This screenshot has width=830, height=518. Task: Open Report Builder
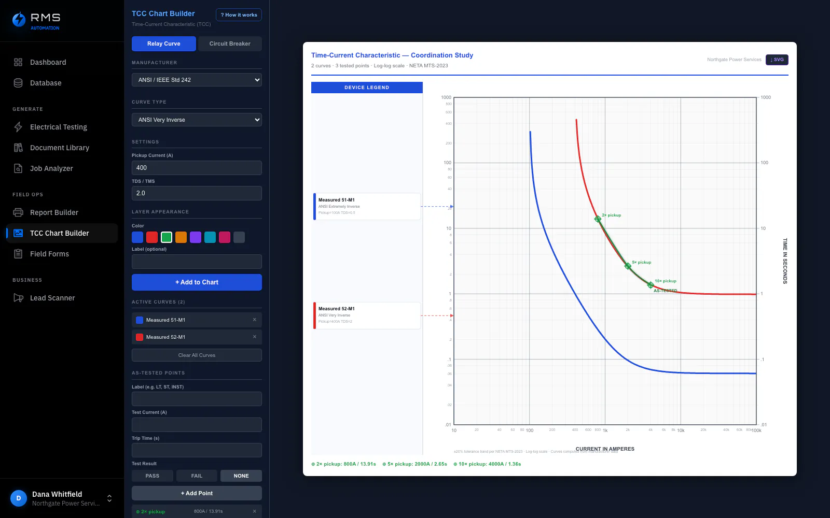(62, 212)
